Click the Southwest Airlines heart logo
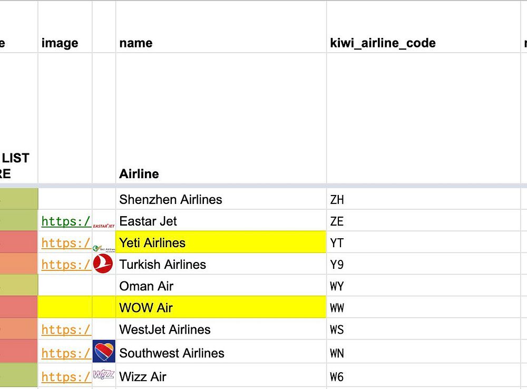This screenshot has width=527, height=389. pos(104,352)
